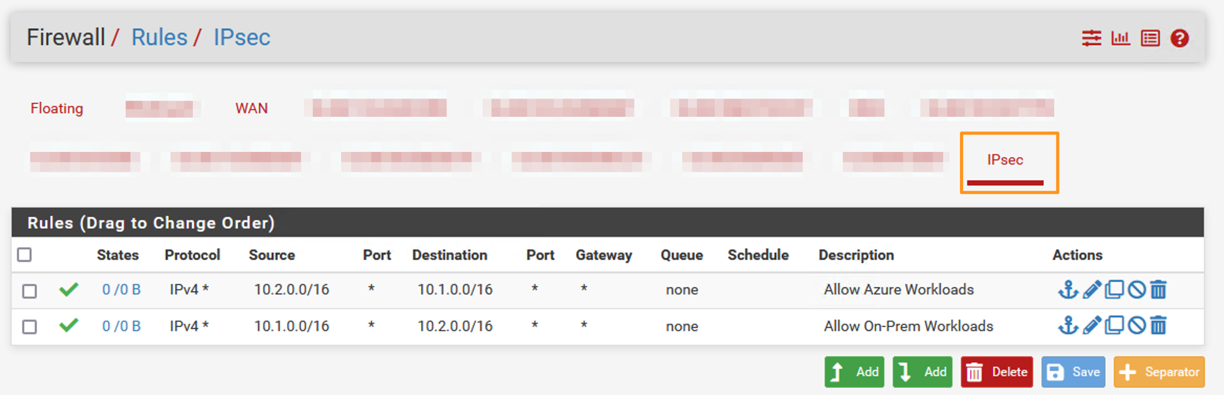This screenshot has height=395, width=1224.
Task: Switch to the Floating tab
Action: [x=57, y=108]
